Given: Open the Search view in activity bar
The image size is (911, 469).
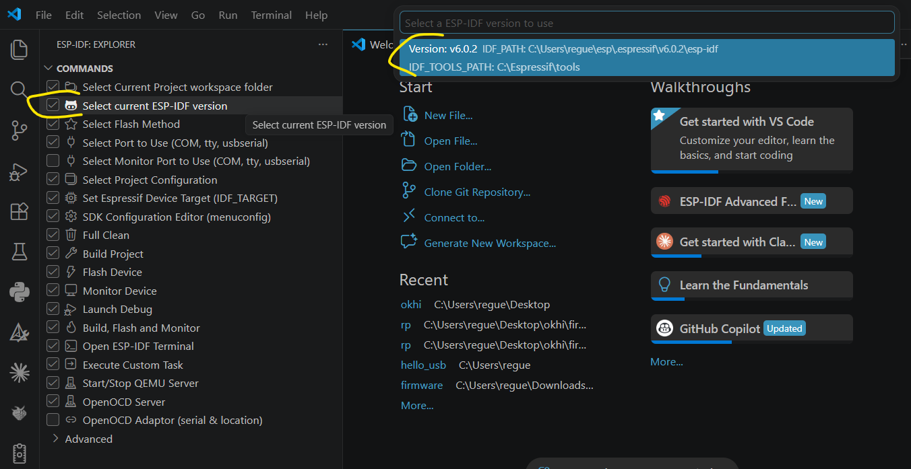Looking at the screenshot, I should pos(20,89).
